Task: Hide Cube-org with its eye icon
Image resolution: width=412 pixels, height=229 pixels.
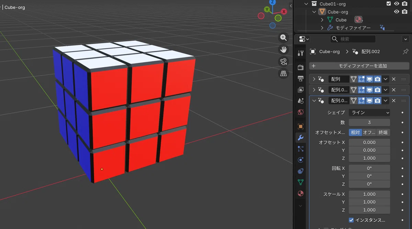Action: coord(397,12)
